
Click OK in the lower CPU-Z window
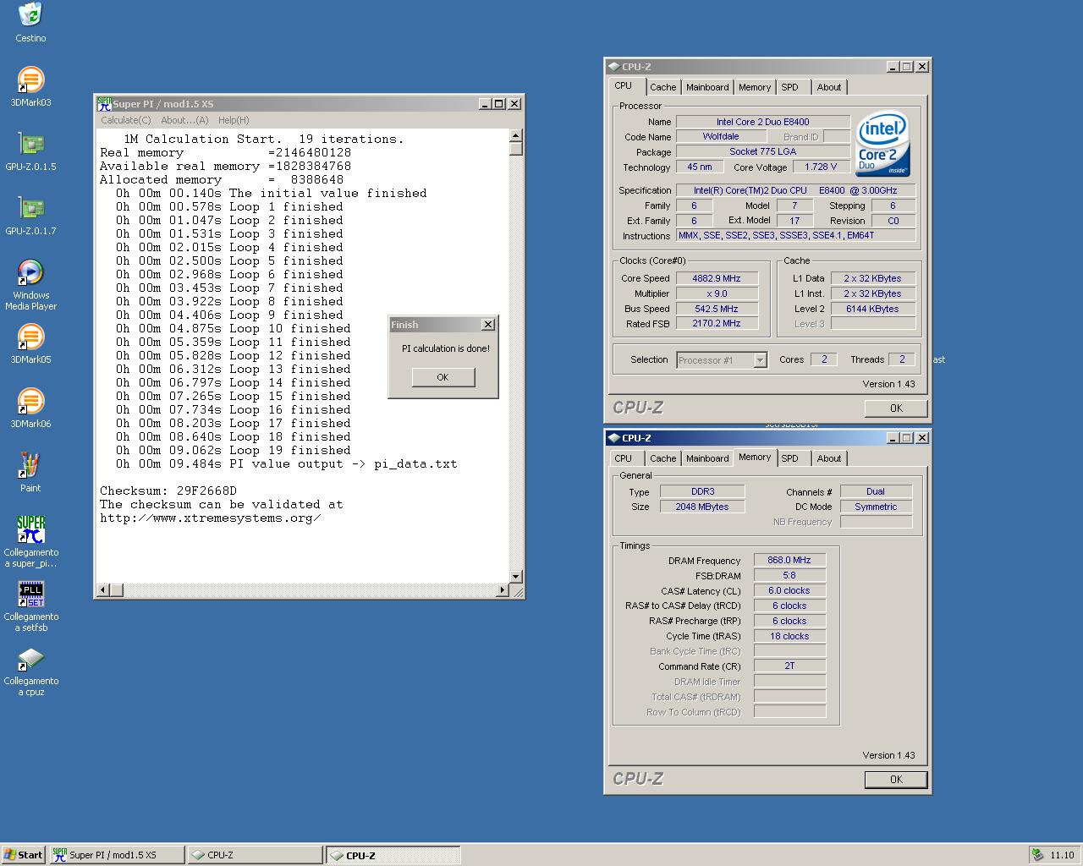[896, 780]
